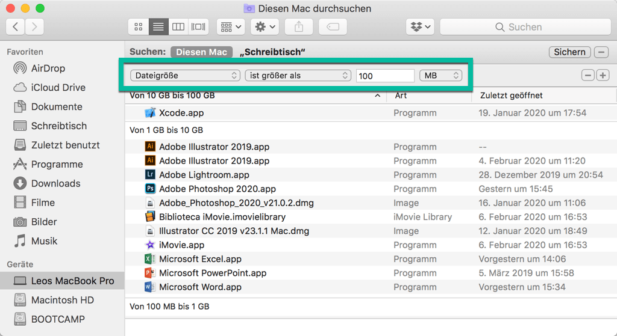Open the MB unit dropdown

(x=440, y=75)
